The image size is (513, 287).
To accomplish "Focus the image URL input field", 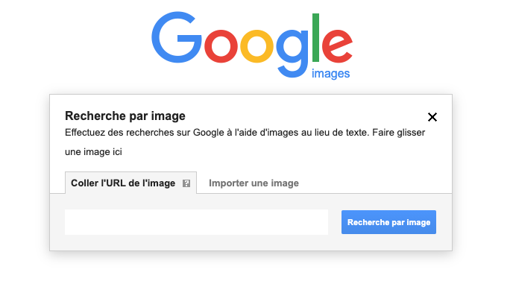I will 196,222.
